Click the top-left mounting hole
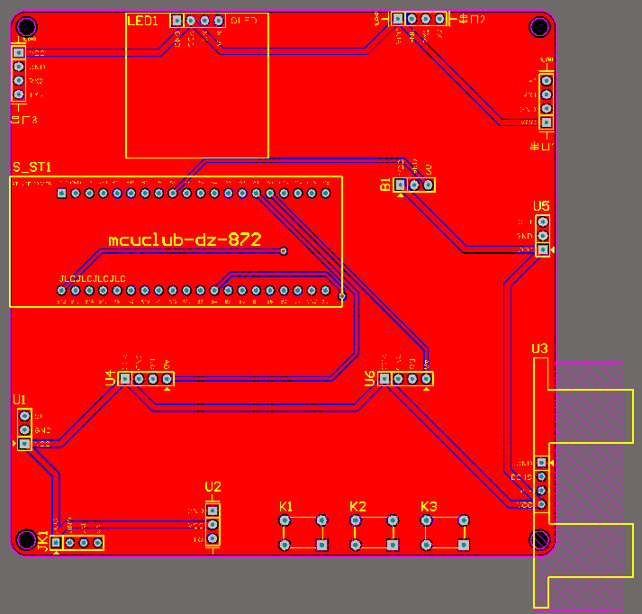Screen dimensions: 642x614 [27, 27]
